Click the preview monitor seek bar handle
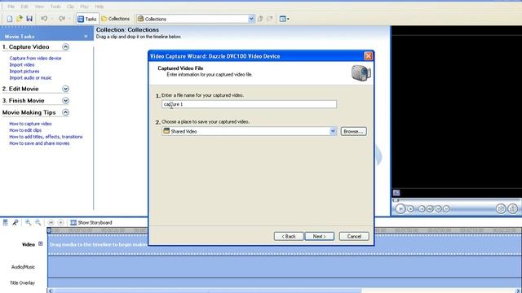The width and height of the screenshot is (522, 293). point(396,200)
